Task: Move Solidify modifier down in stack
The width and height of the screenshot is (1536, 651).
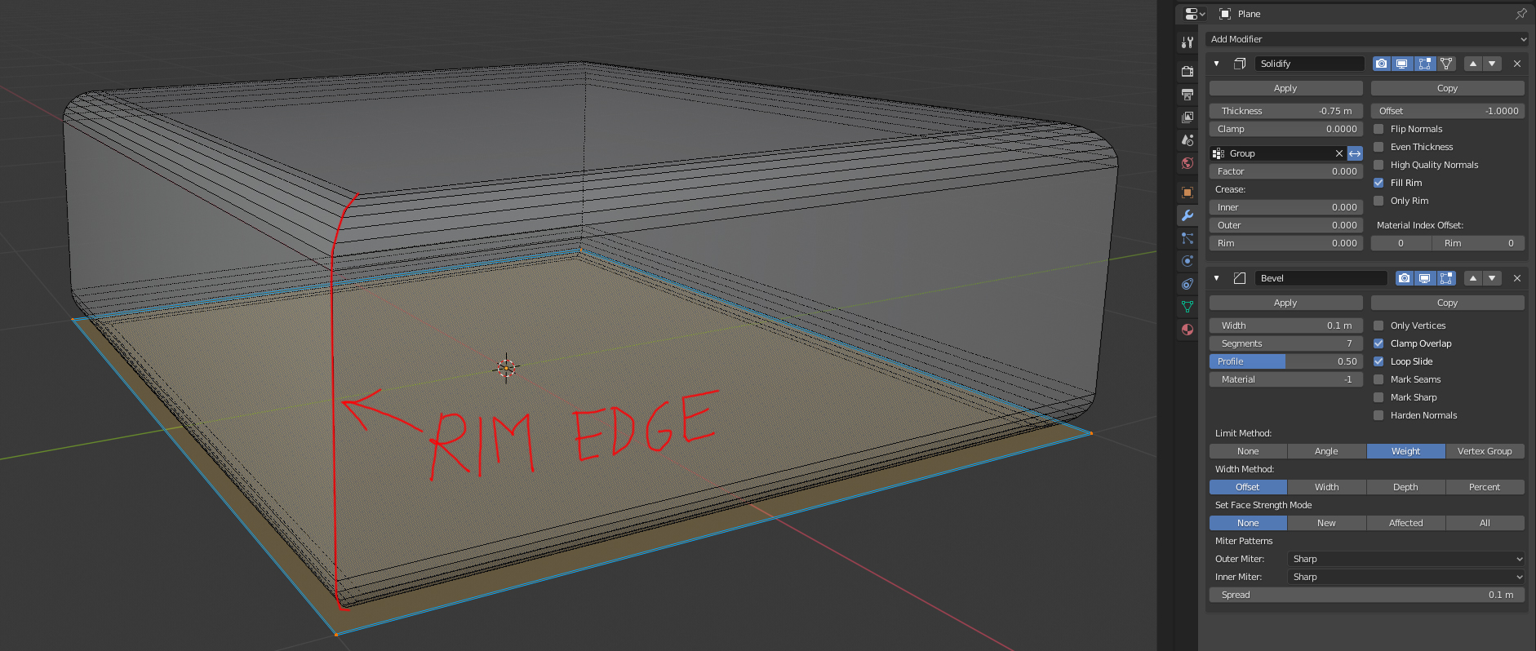Action: point(1493,64)
